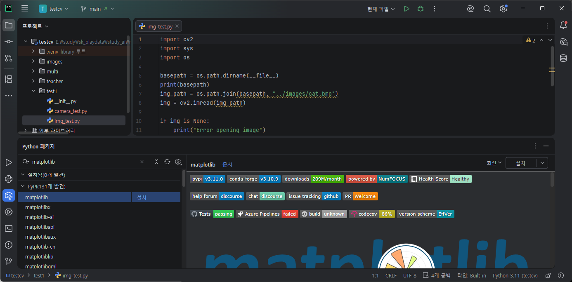Open the AI assistant swirl icon
The height and width of the screenshot is (282, 572).
(x=470, y=9)
